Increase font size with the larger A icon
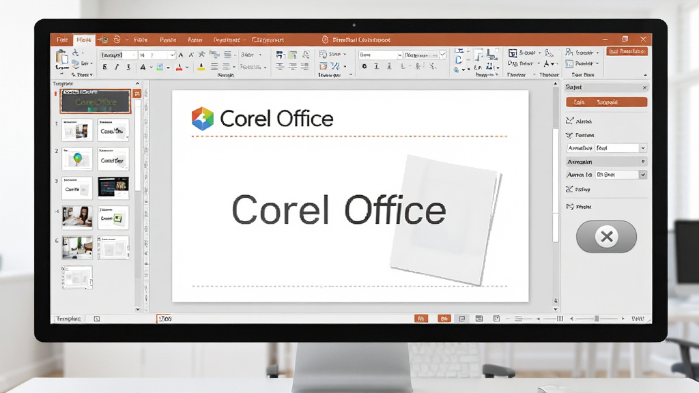This screenshot has height=393, width=699. tap(180, 55)
